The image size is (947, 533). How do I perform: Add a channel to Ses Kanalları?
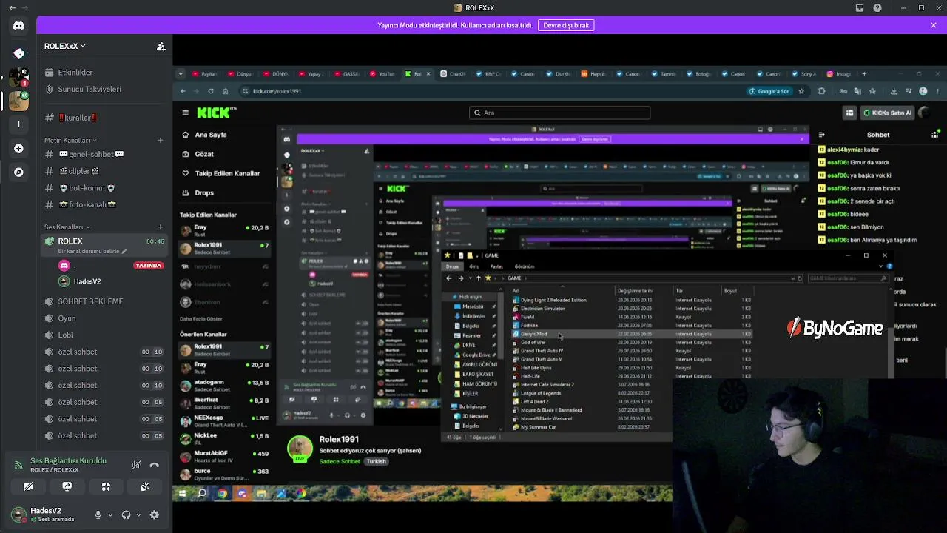click(161, 227)
